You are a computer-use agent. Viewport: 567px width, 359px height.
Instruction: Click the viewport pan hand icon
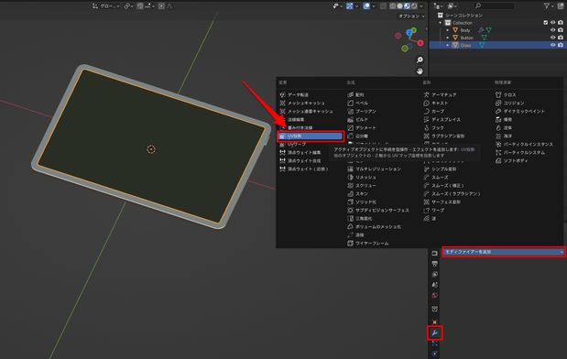click(420, 71)
